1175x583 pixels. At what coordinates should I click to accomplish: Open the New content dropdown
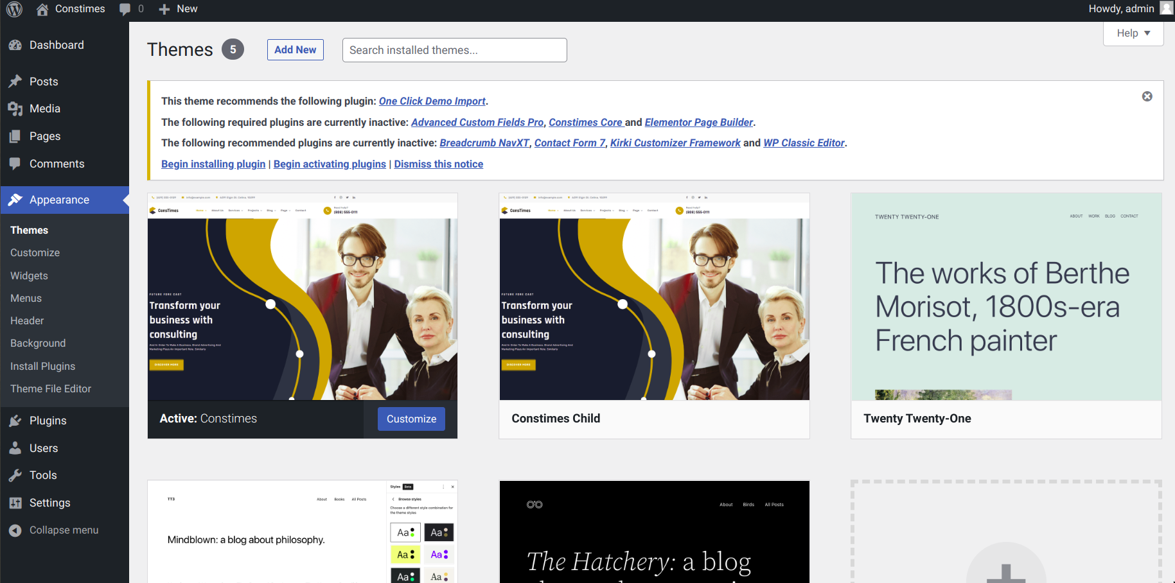178,9
